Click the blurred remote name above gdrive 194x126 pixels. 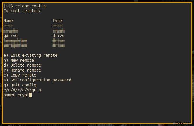11,31
